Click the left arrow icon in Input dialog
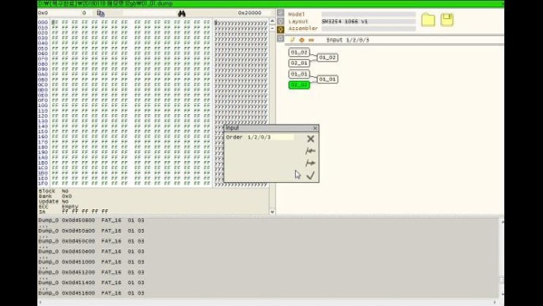 point(311,151)
